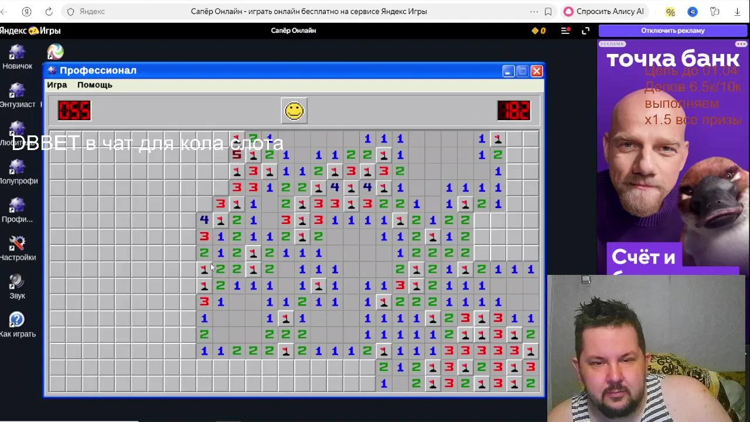The width and height of the screenshot is (750, 422).
Task: Maximize the Профессионал game window
Action: pos(522,71)
